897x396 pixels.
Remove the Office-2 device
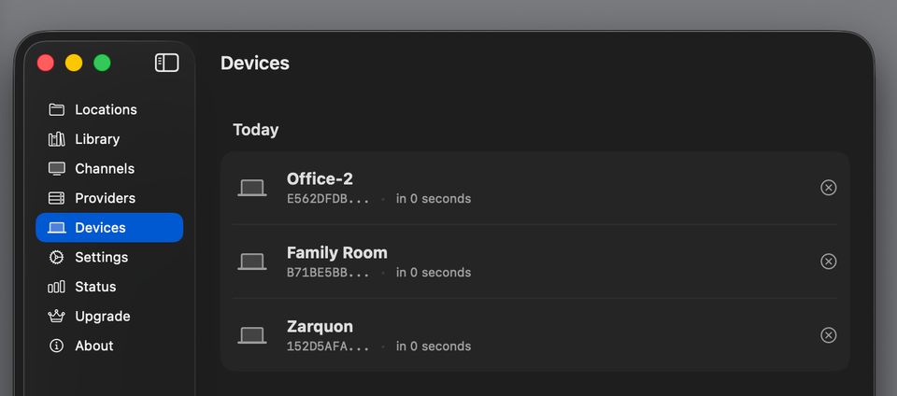click(828, 188)
